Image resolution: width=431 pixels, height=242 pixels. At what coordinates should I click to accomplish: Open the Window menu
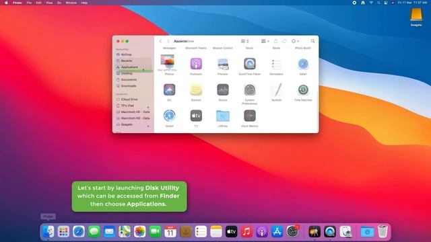[71, 3]
